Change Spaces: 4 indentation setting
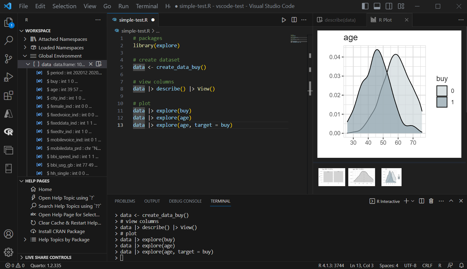The image size is (467, 269). [x=389, y=265]
